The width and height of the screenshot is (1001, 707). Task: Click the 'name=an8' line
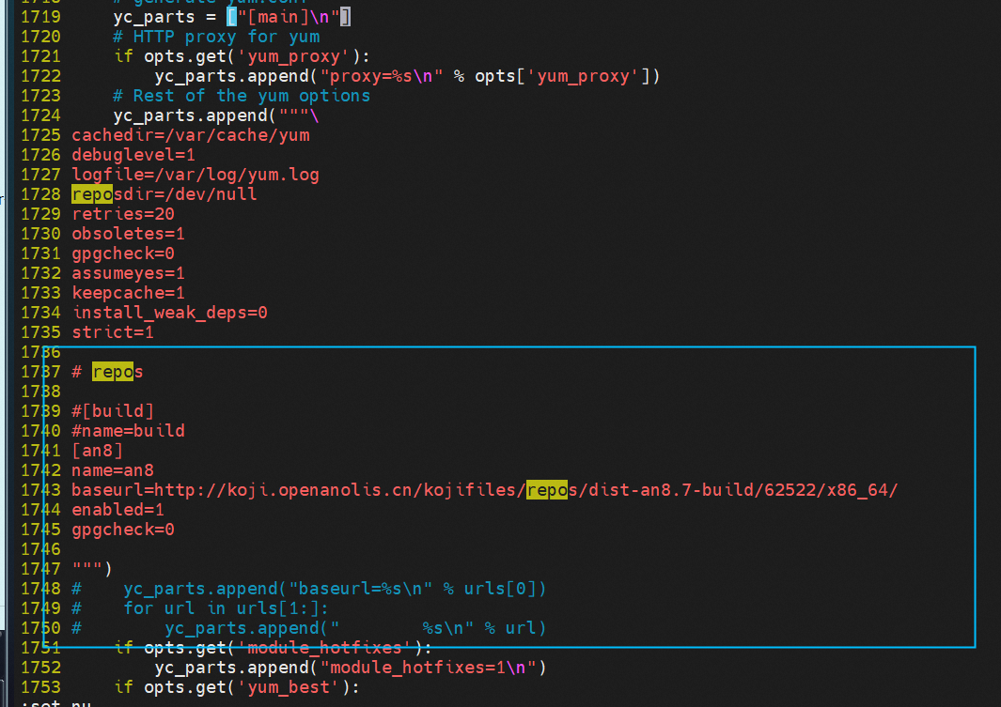tap(113, 470)
